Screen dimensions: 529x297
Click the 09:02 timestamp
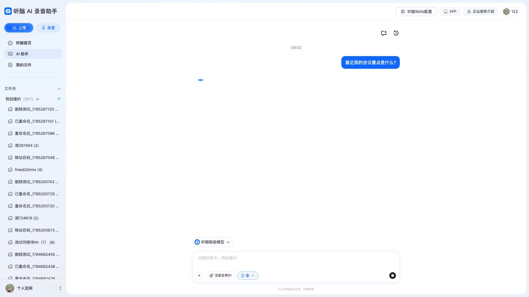[x=296, y=48]
